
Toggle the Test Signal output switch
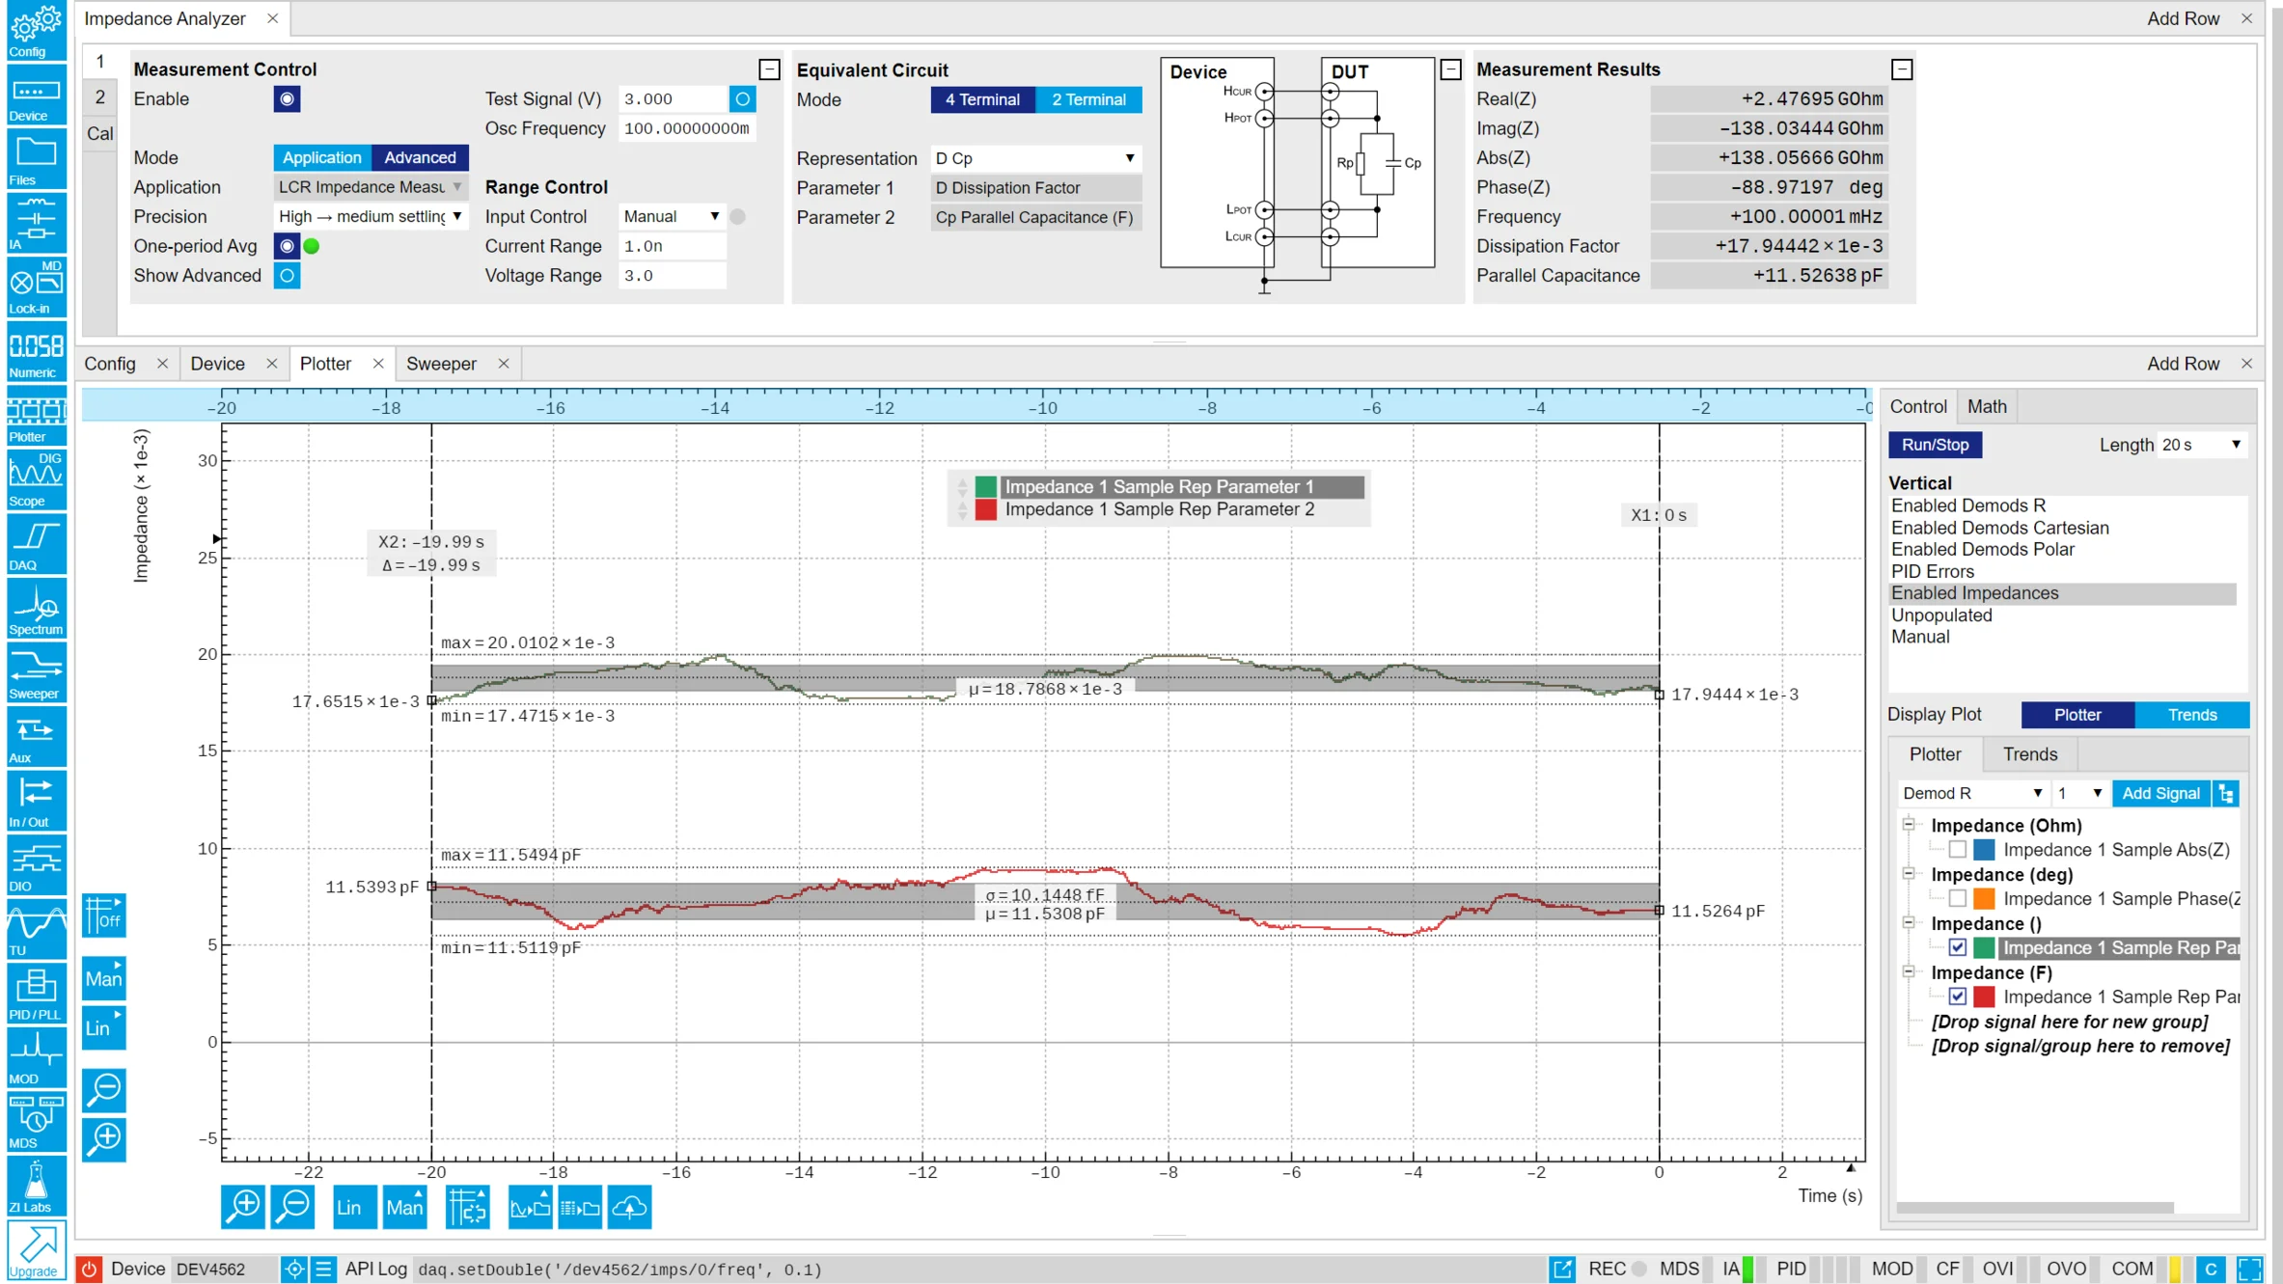pos(742,98)
